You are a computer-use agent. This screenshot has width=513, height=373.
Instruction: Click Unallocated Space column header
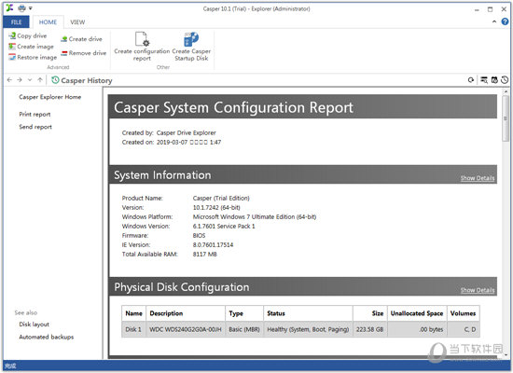[417, 313]
